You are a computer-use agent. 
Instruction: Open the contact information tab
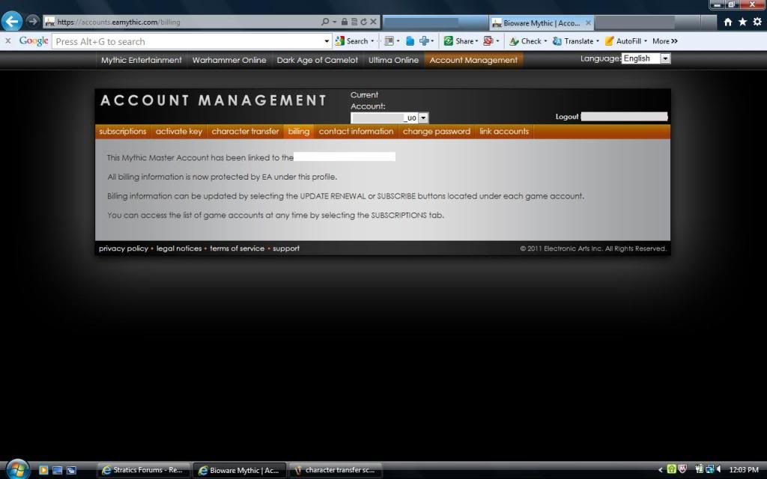click(356, 132)
